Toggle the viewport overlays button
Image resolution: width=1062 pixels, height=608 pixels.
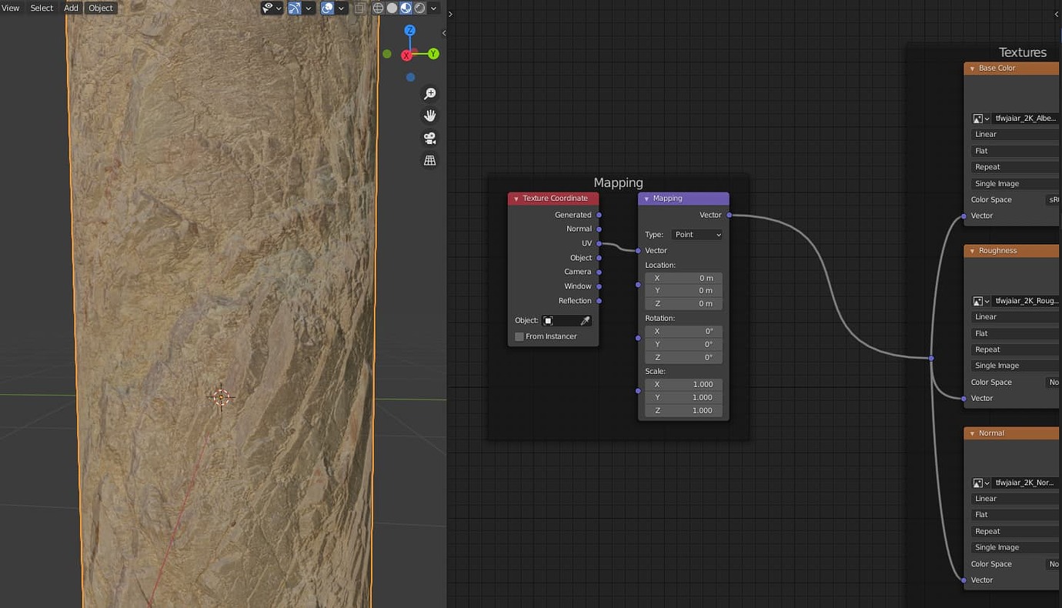(x=327, y=8)
